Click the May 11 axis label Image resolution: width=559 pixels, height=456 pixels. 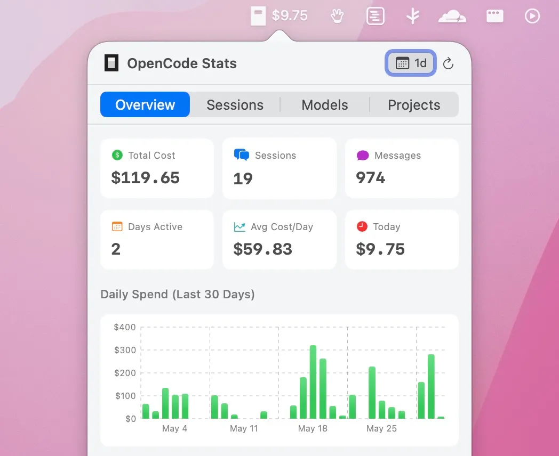point(244,428)
